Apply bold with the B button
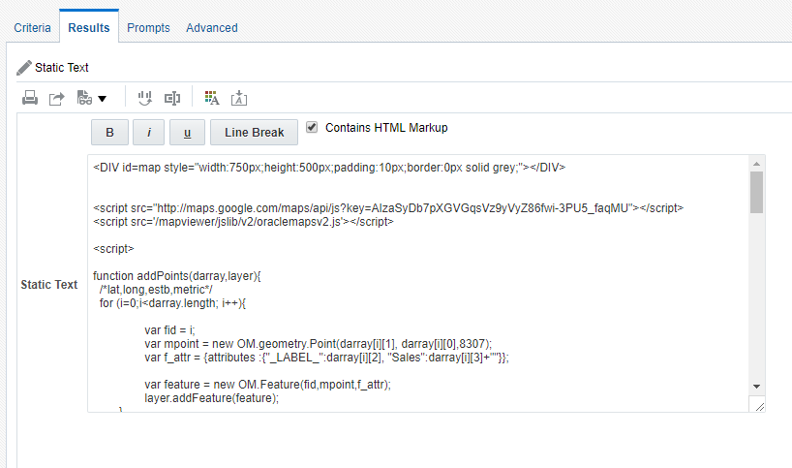 click(x=109, y=133)
